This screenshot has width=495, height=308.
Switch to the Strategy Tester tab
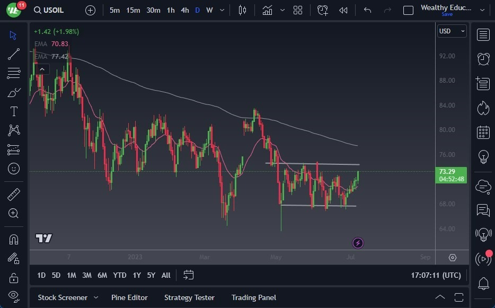pos(189,297)
